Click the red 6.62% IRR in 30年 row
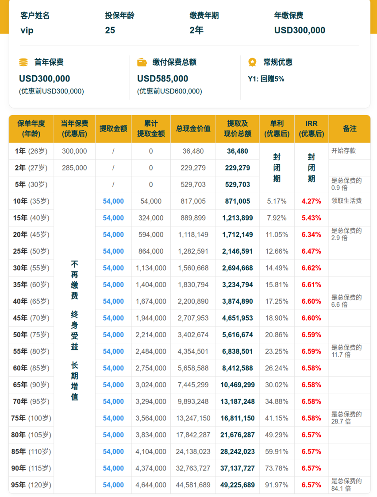 (311, 268)
